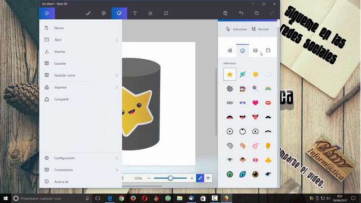This screenshot has height=203, width=361.
Task: Pick the lollipop sticker
Action: [x=256, y=89]
